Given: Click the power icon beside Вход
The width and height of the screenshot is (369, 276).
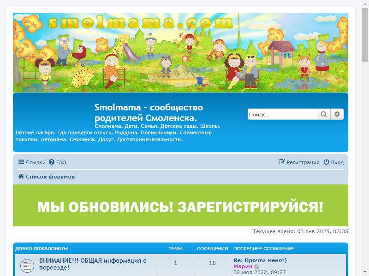Looking at the screenshot, I should [326, 162].
